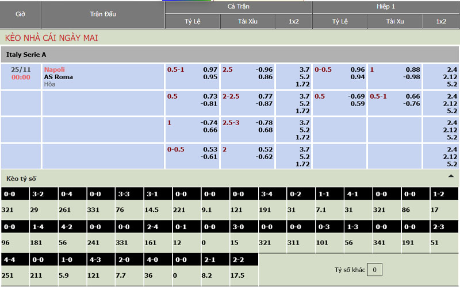This screenshot has width=460, height=287.
Task: Pick the 0.97 handicap odds for Napoli
Action: tap(210, 69)
